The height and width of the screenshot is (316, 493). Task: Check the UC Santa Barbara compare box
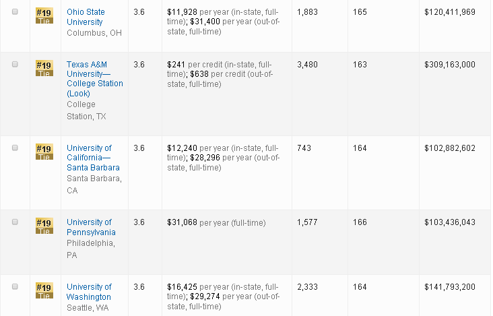click(15, 148)
